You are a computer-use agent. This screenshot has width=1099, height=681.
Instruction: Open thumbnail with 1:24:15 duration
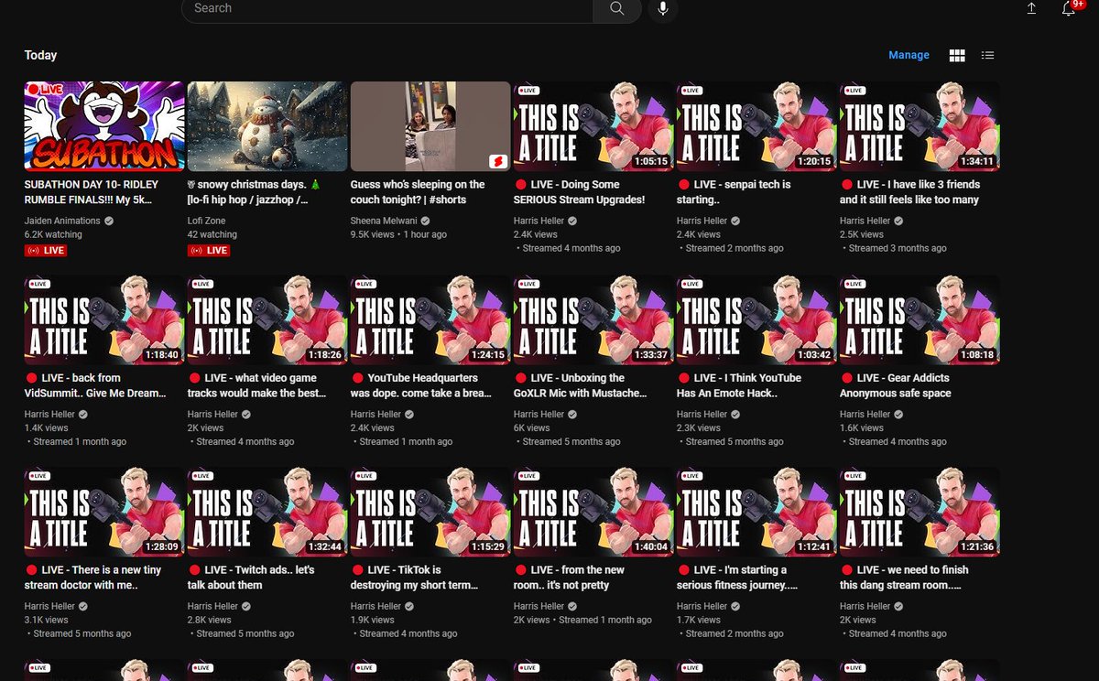pyautogui.click(x=430, y=319)
